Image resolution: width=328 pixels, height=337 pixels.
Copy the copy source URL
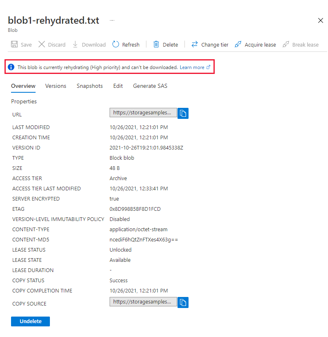tap(183, 302)
